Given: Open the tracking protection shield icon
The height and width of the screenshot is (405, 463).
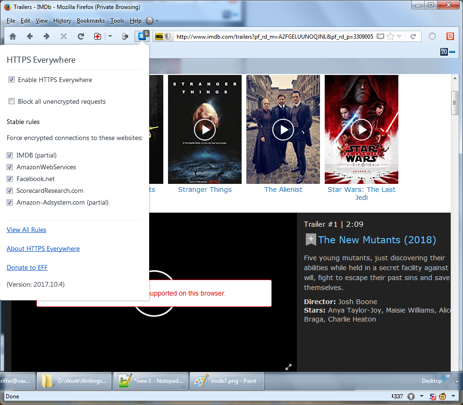Looking at the screenshot, I should [x=168, y=36].
